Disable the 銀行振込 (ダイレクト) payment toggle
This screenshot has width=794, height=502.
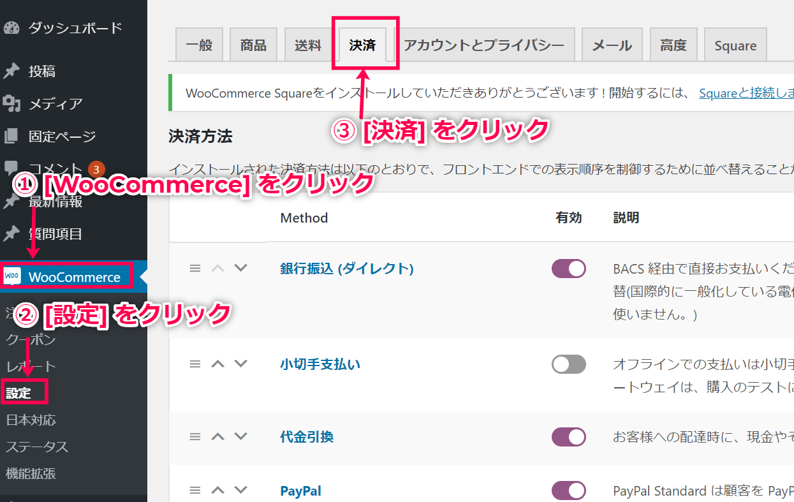[569, 269]
